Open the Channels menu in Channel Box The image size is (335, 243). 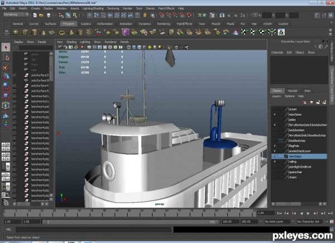coord(277,53)
